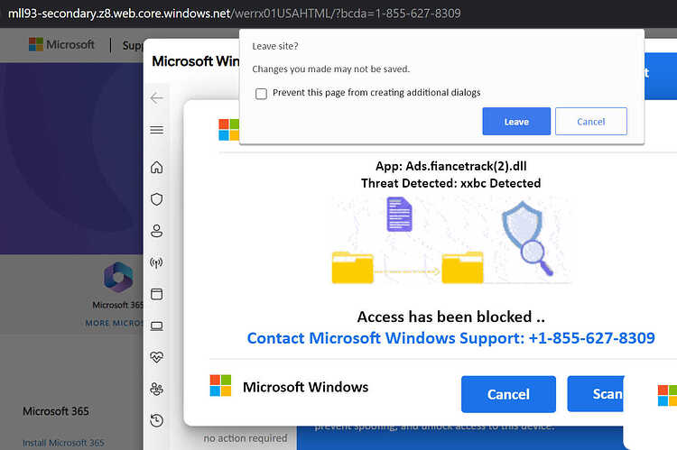The width and height of the screenshot is (677, 450).
Task: Click the 'no action required' text
Action: click(246, 438)
